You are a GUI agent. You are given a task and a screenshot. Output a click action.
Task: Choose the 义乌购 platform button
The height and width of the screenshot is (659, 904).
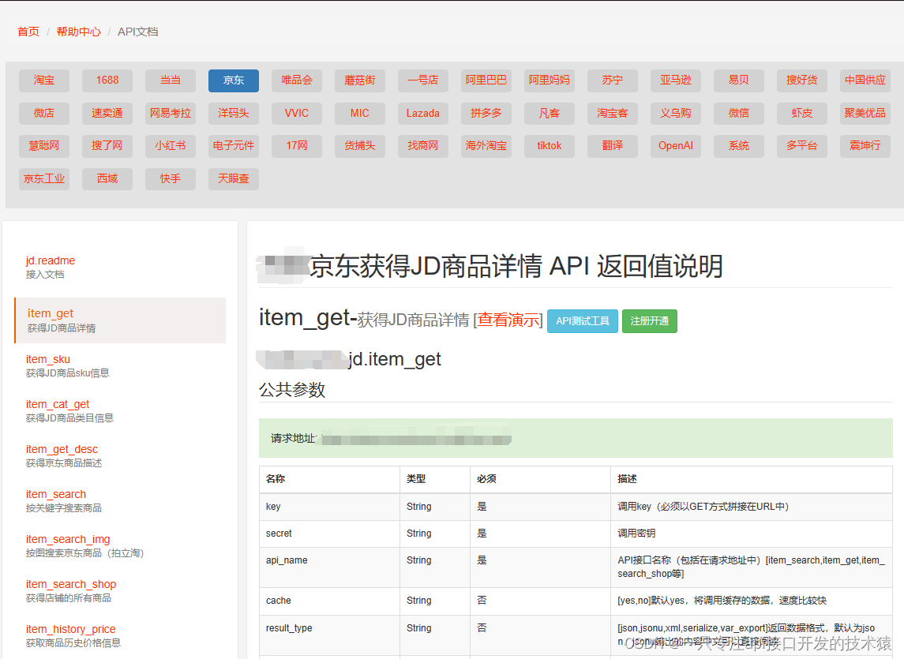[x=675, y=114]
